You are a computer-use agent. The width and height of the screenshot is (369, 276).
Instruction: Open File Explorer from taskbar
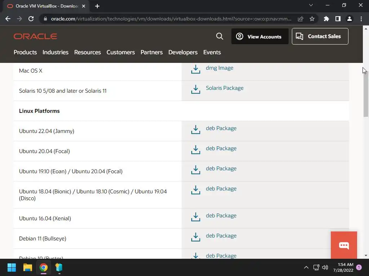coord(27,267)
